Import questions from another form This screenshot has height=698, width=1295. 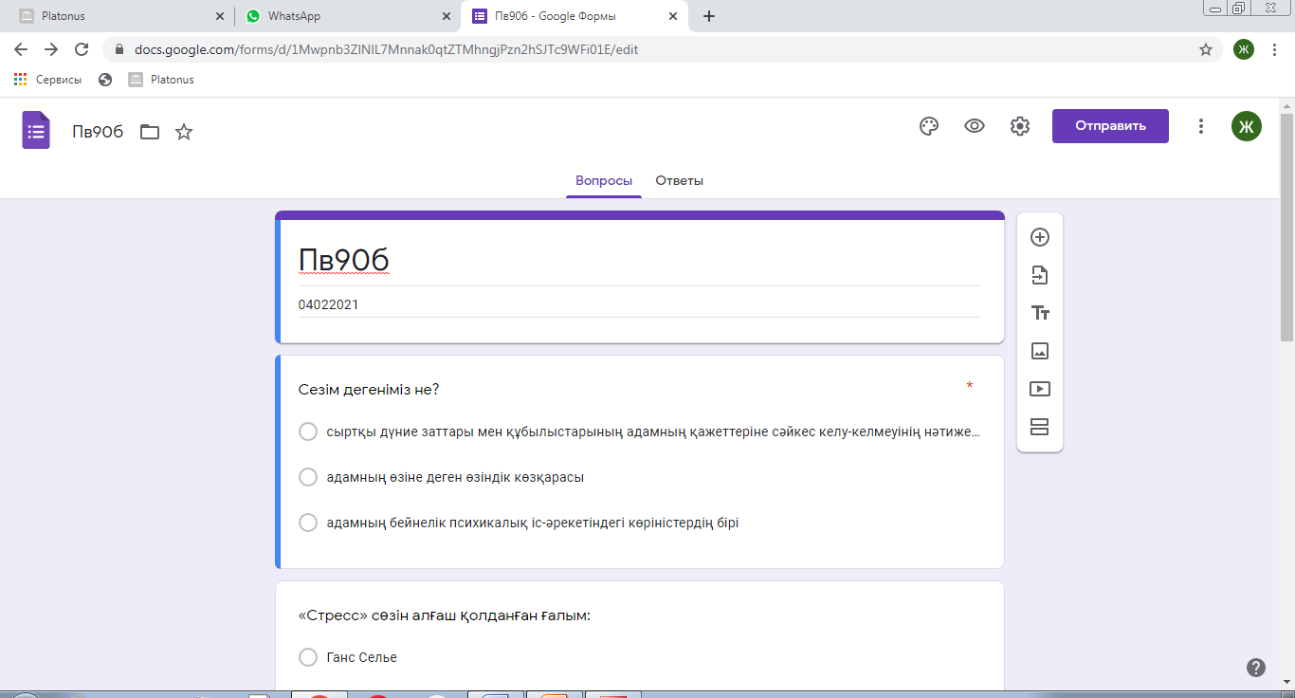[1040, 275]
